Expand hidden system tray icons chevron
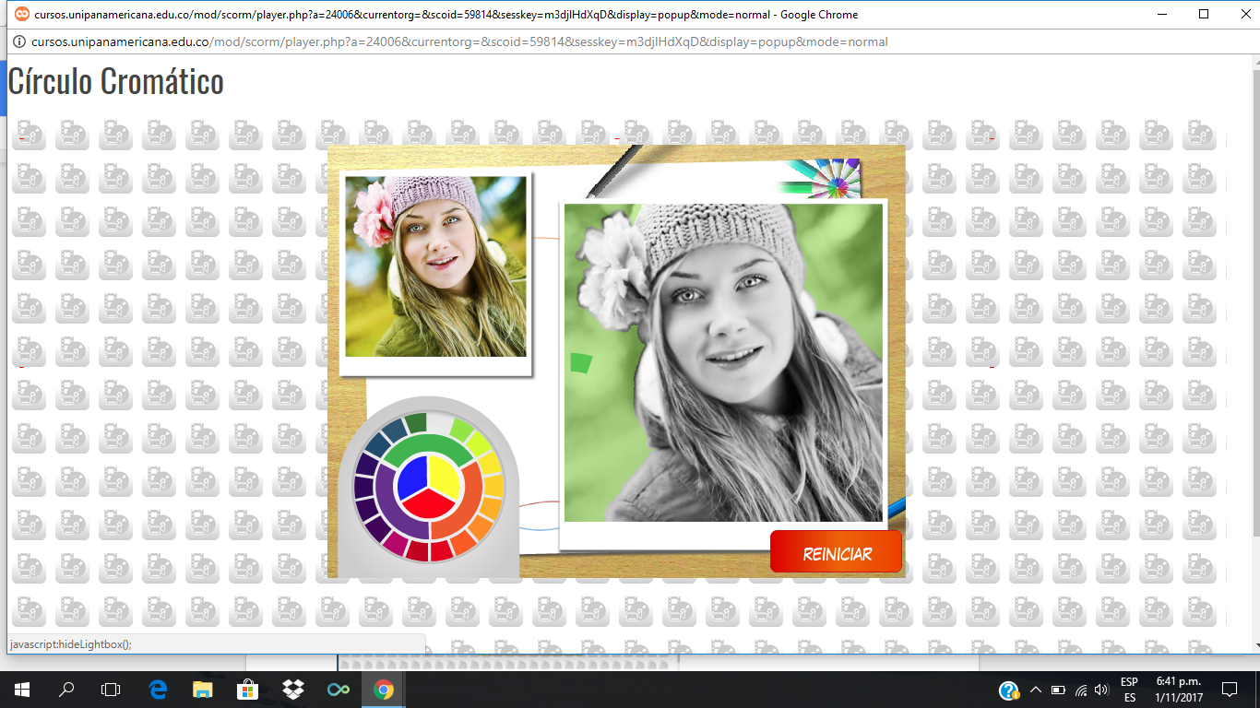This screenshot has height=708, width=1260. [1036, 690]
